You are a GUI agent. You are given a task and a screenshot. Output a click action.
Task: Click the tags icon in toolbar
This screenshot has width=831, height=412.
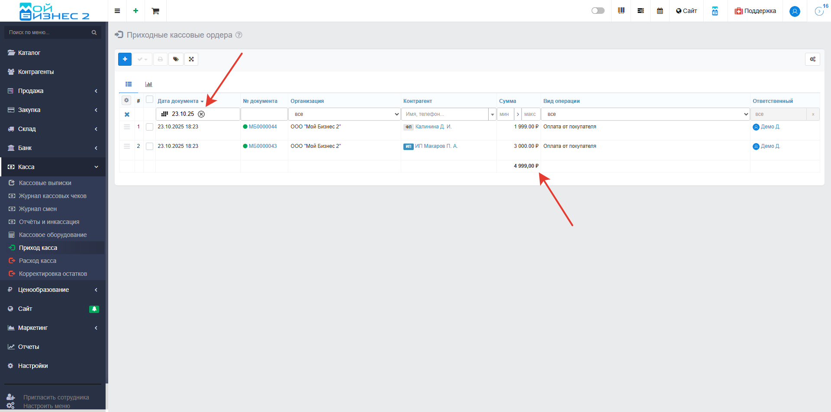(x=176, y=59)
